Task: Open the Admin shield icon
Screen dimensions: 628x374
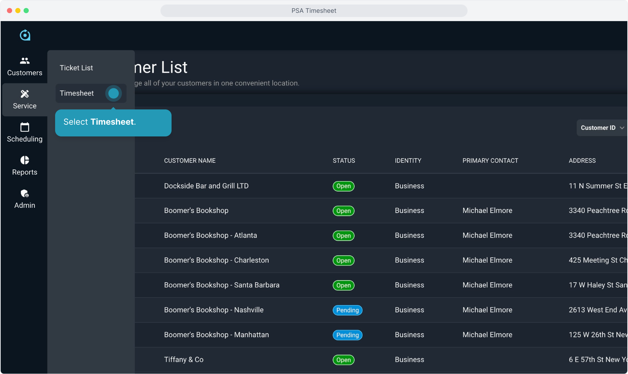Action: [25, 193]
